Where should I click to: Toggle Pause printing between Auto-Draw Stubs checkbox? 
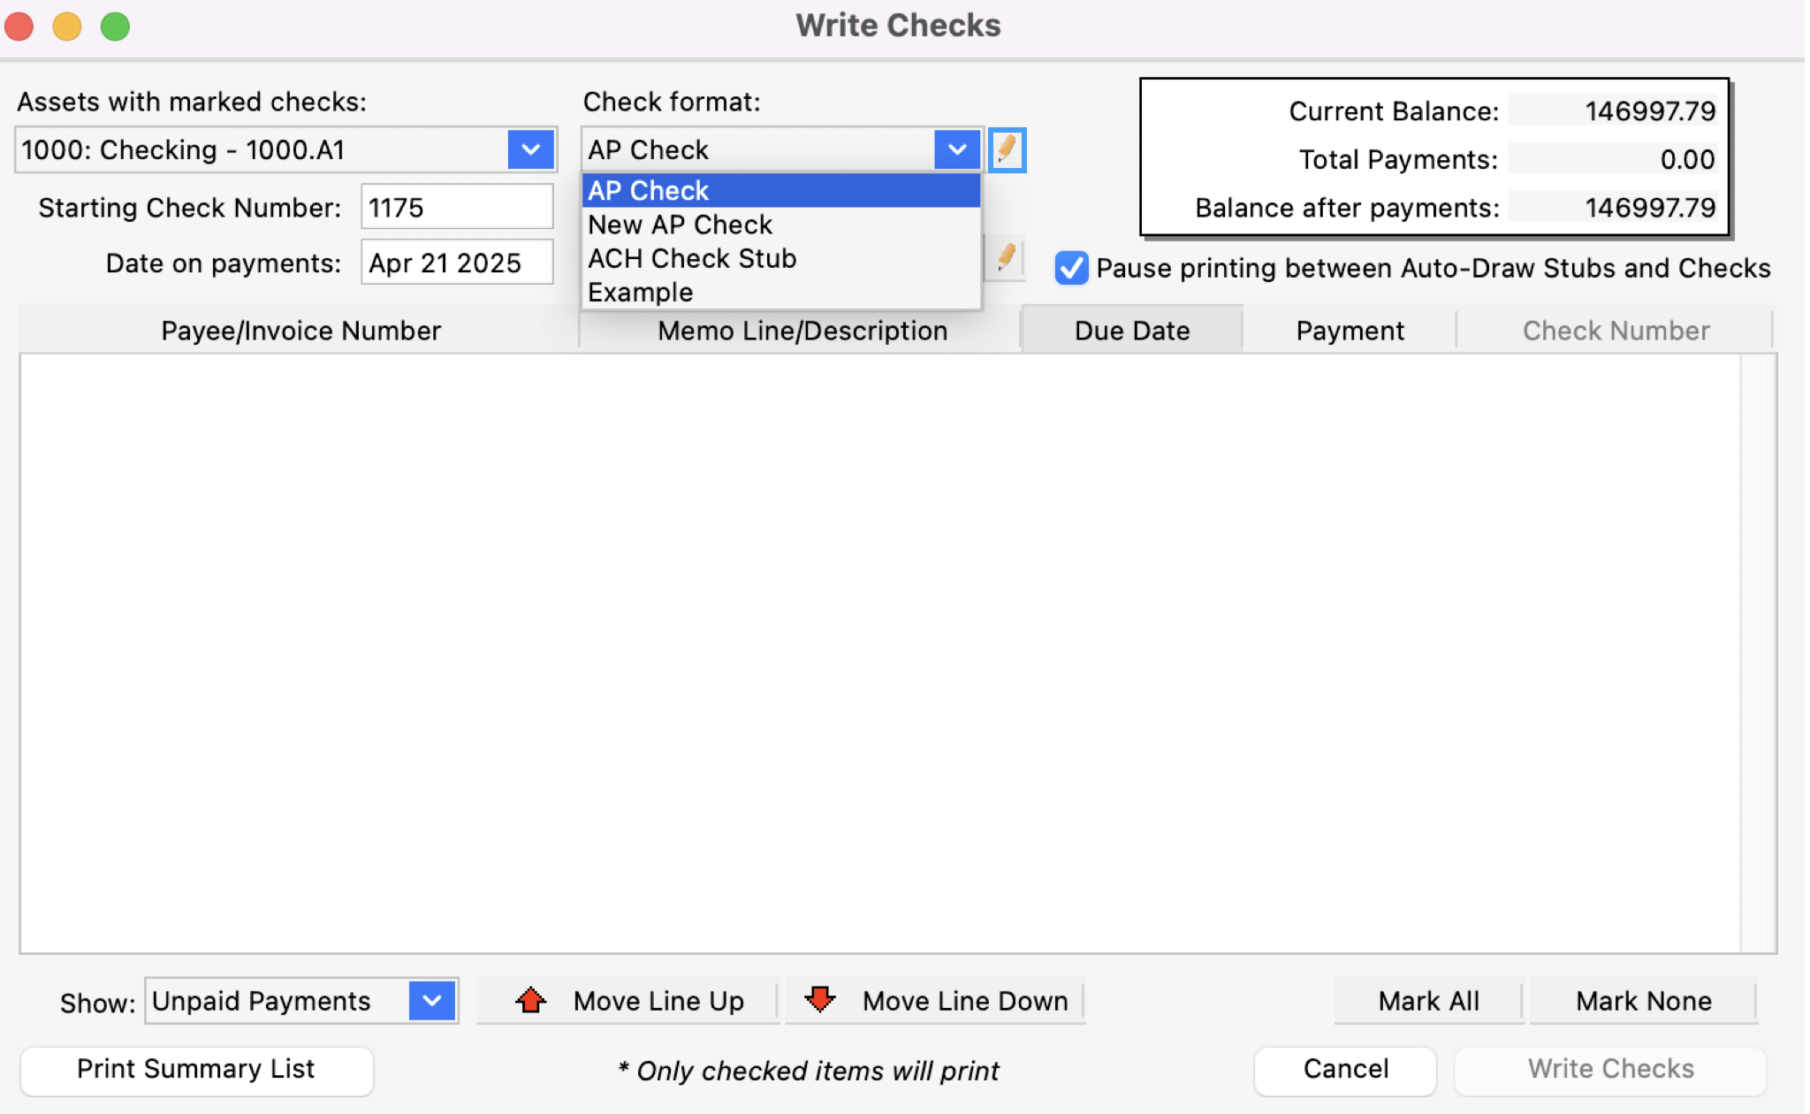[1071, 267]
